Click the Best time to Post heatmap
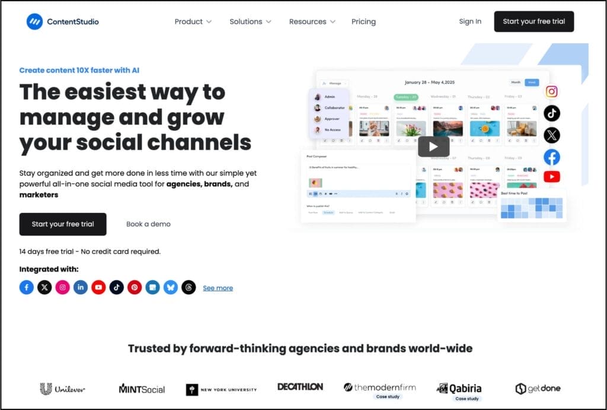The width and height of the screenshot is (607, 410). (532, 208)
